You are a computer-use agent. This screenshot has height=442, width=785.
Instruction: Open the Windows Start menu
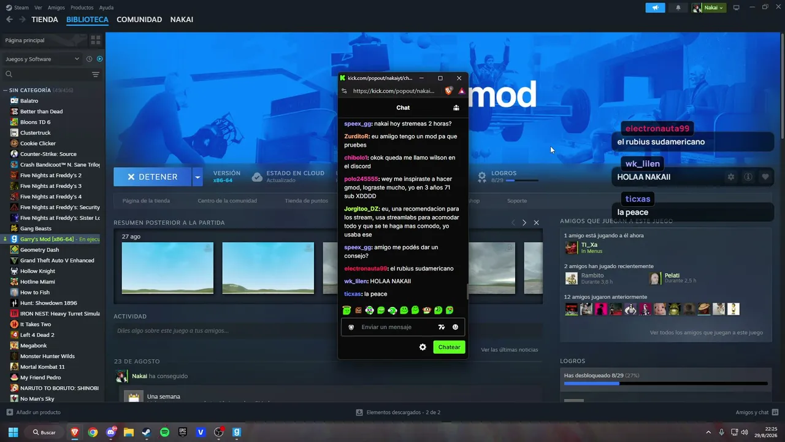13,432
